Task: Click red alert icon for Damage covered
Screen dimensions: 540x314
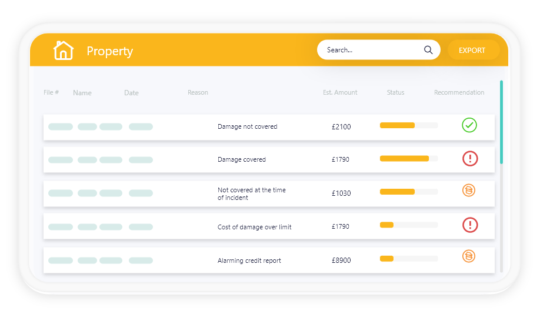Action: click(x=470, y=158)
